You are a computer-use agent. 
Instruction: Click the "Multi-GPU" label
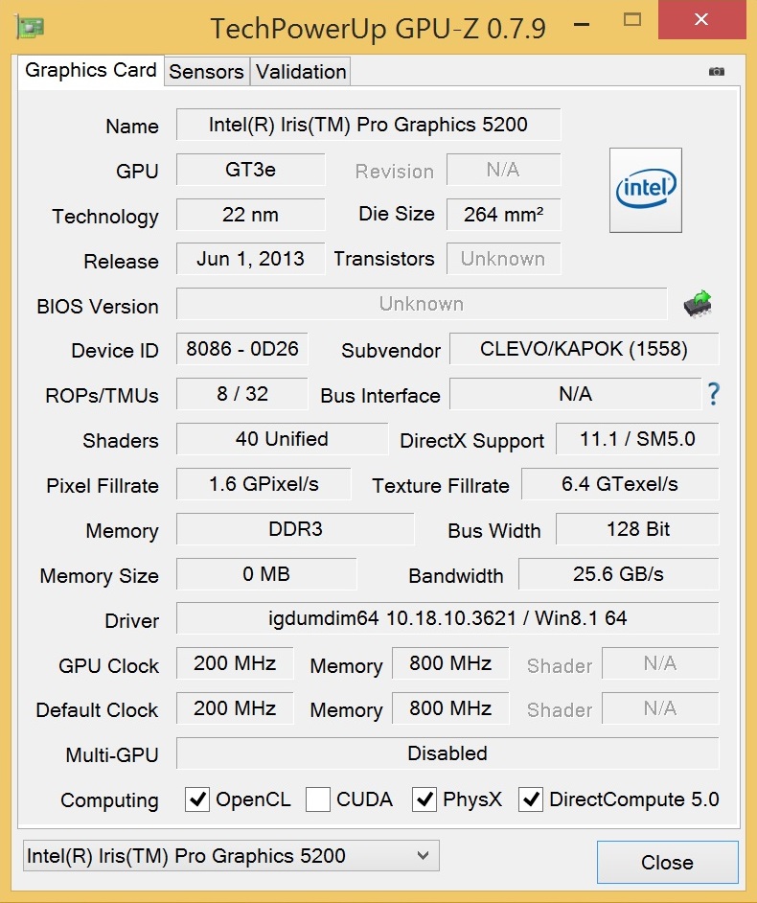click(x=112, y=754)
